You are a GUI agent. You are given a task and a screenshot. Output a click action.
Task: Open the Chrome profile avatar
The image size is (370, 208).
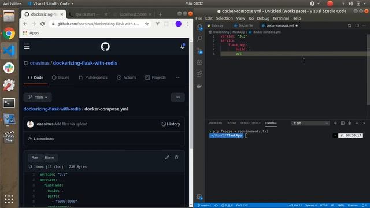179,24
